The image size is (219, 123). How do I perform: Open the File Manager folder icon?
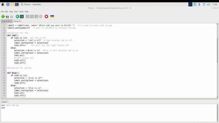click(x=12, y=4)
